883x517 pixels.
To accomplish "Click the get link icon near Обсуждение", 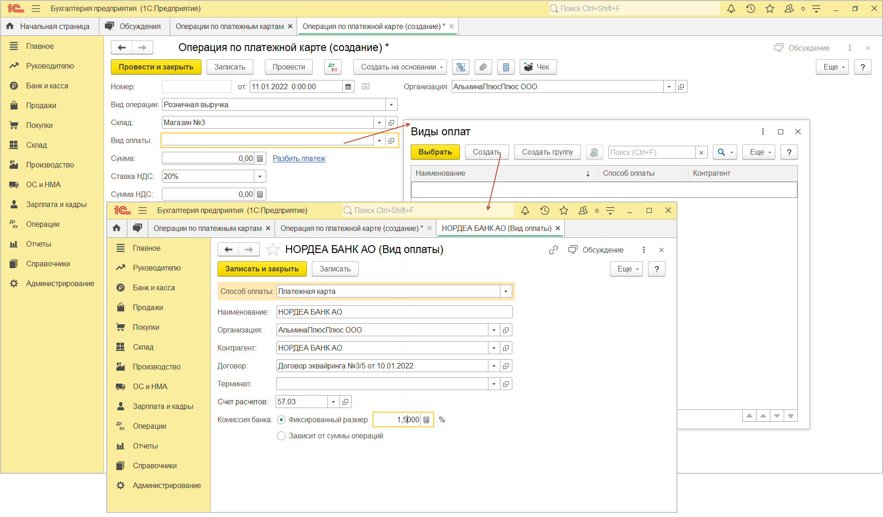I will click(x=553, y=250).
